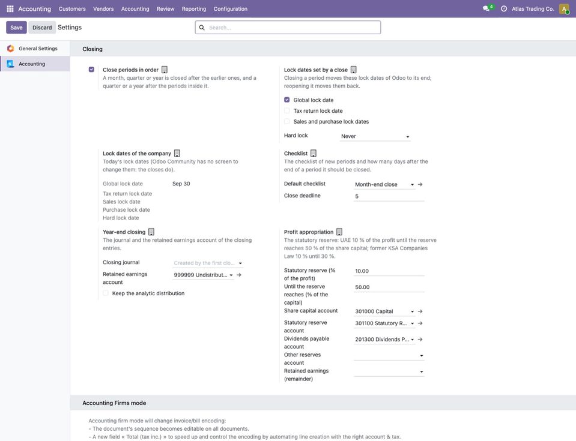Click company icon beside Checklist heading
This screenshot has height=441, width=576.
pos(314,154)
